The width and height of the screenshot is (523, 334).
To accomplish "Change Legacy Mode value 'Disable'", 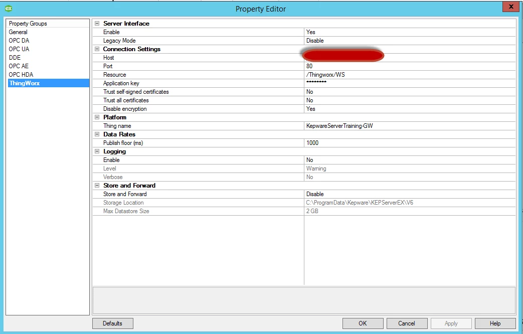I will click(x=410, y=41).
